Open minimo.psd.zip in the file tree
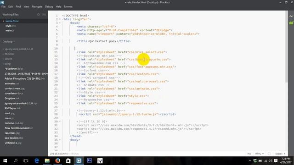Viewport: 294px width, 165px height. 14,123
